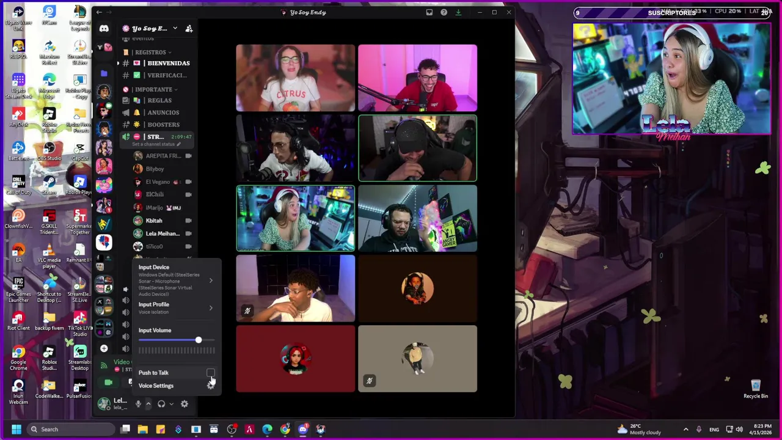Open the BOOSTERS channel
The height and width of the screenshot is (440, 782).
click(x=156, y=125)
